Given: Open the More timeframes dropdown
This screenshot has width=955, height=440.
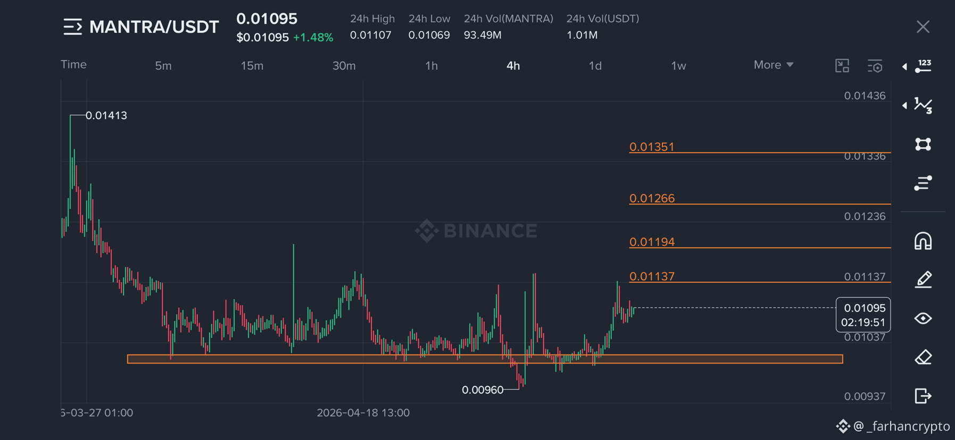Looking at the screenshot, I should pyautogui.click(x=774, y=65).
